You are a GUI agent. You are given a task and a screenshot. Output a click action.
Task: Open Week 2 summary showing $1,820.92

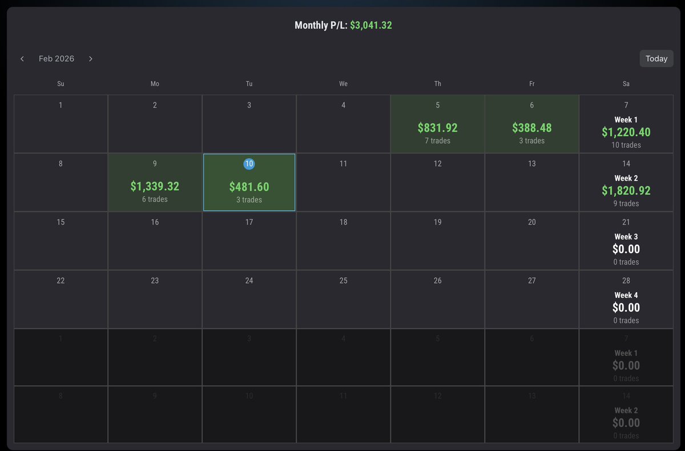[x=626, y=182]
